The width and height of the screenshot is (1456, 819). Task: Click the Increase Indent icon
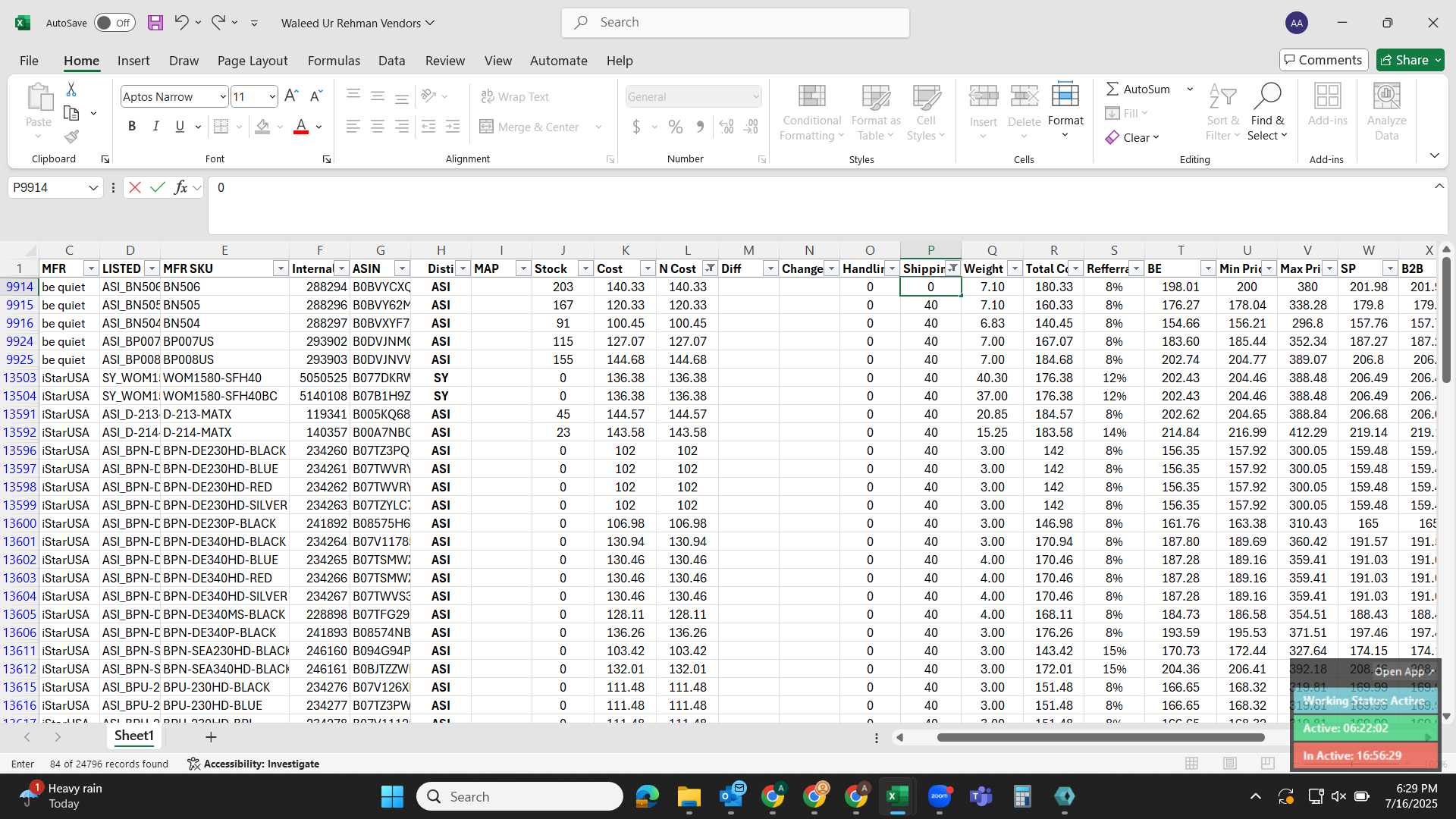[x=453, y=127]
